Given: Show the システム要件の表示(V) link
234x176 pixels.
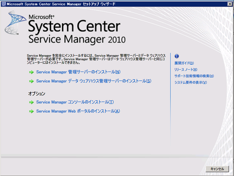Looking at the screenshot, I should (x=190, y=83).
